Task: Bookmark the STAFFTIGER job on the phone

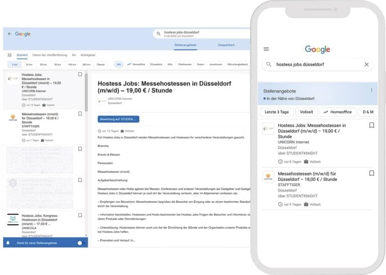Action: (x=372, y=173)
